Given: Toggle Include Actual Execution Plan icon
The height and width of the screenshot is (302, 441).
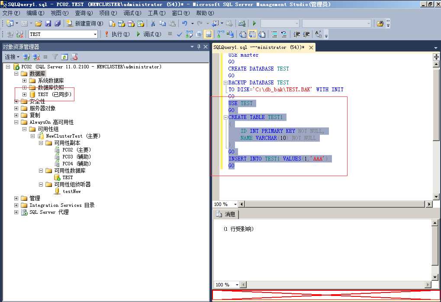Looking at the screenshot, I should (221, 34).
